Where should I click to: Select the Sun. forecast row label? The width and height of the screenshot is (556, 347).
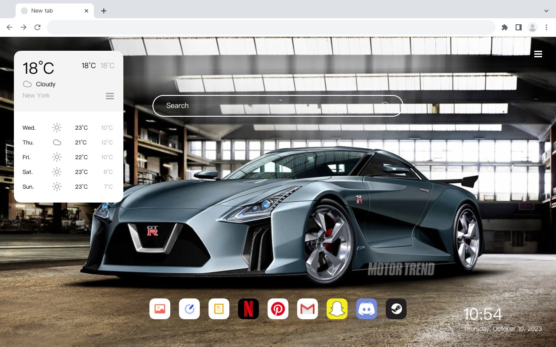[28, 187]
